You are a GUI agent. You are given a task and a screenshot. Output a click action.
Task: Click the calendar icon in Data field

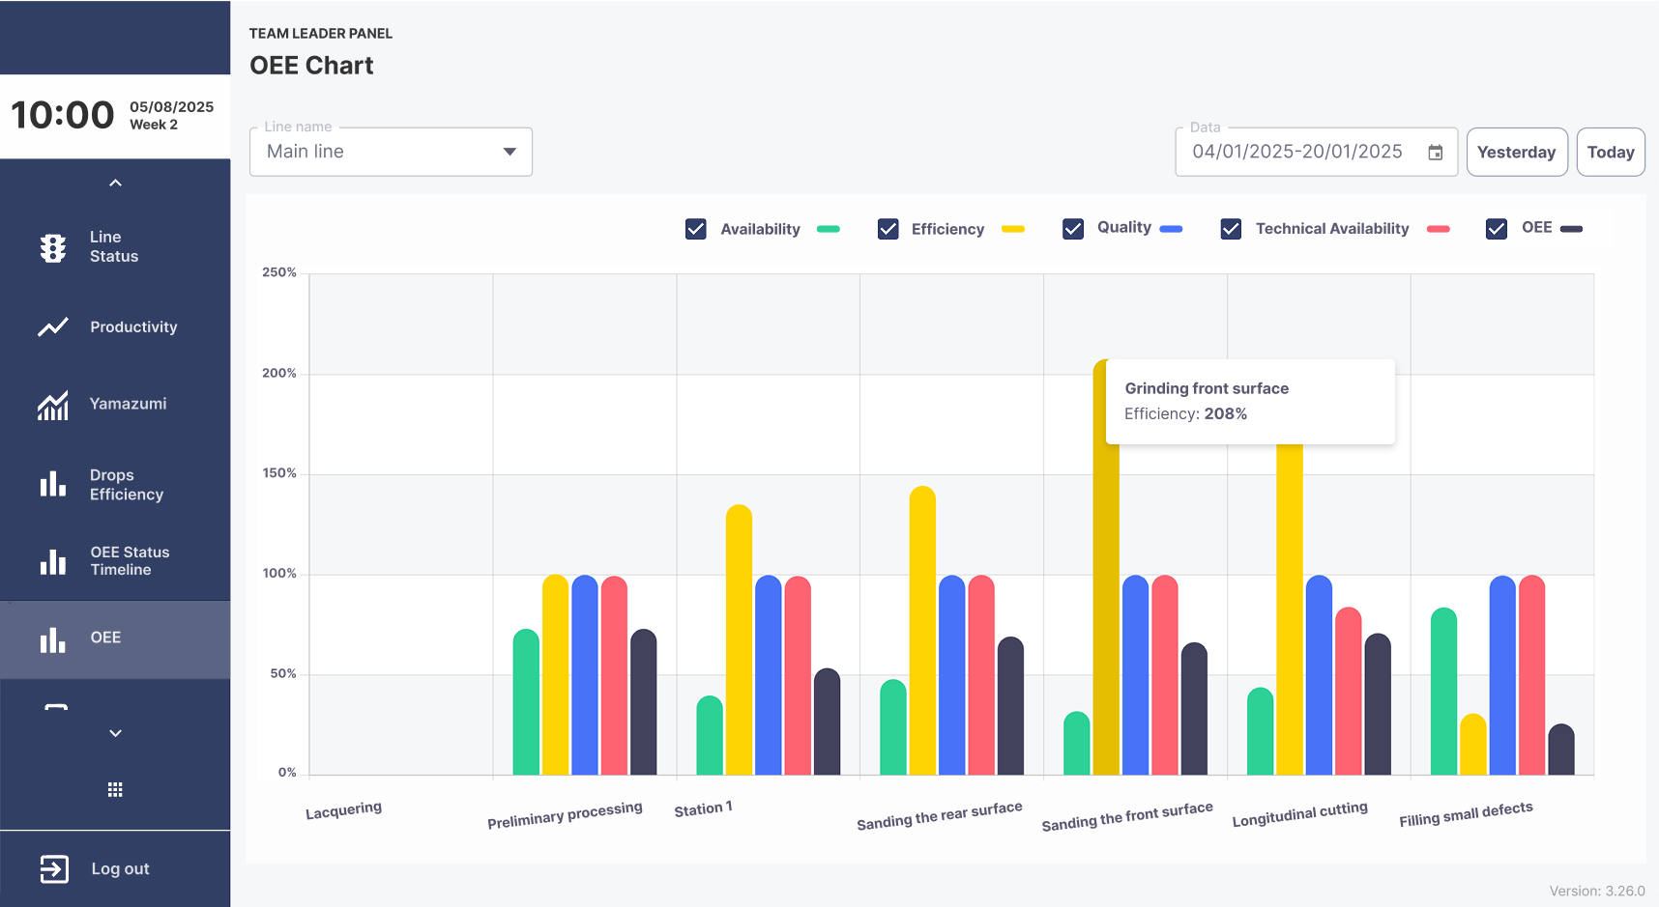click(x=1436, y=153)
